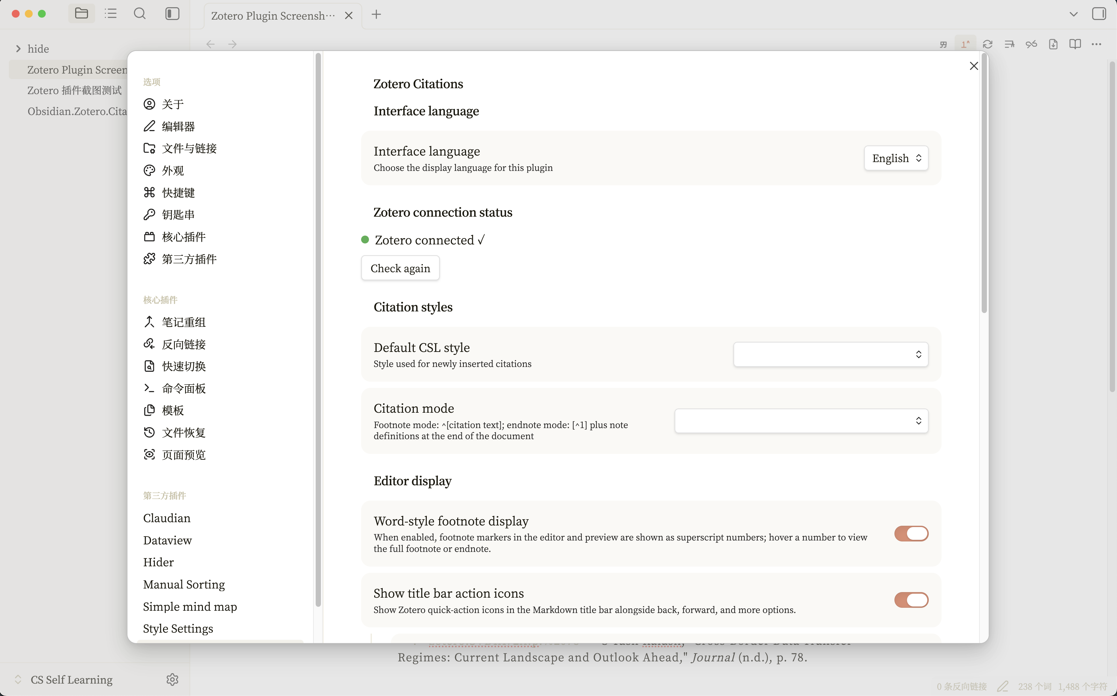1117x696 pixels.
Task: Open the file explorer folder icon
Action: coord(81,13)
